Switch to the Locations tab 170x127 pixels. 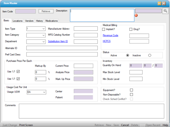point(18,21)
